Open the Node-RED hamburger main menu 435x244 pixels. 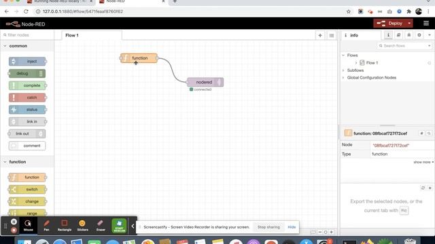click(426, 24)
